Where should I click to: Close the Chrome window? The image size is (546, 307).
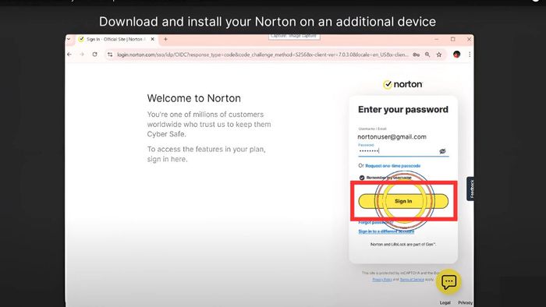[x=469, y=39]
